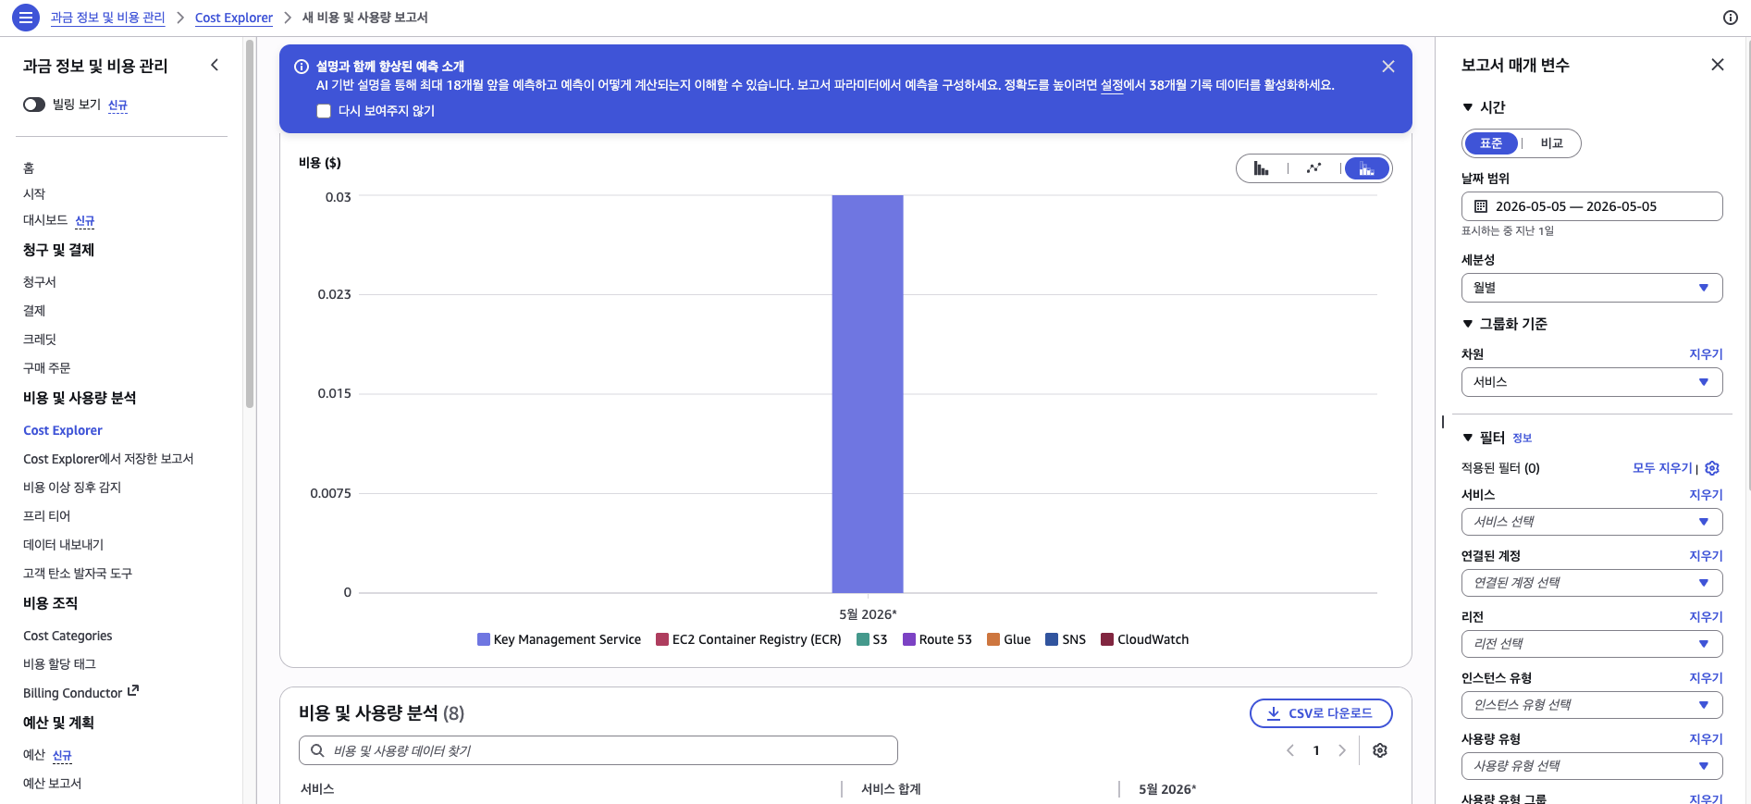Go to billing and cost management breadcrumb
This screenshot has height=804, width=1751.
(107, 18)
